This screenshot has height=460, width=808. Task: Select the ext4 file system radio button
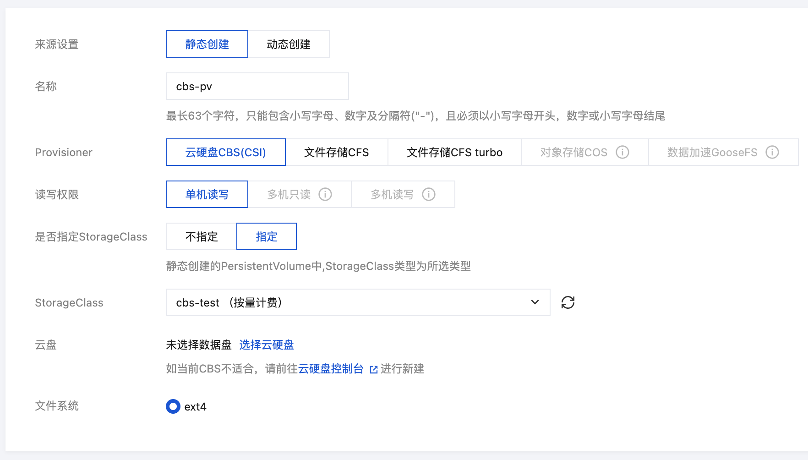click(173, 406)
